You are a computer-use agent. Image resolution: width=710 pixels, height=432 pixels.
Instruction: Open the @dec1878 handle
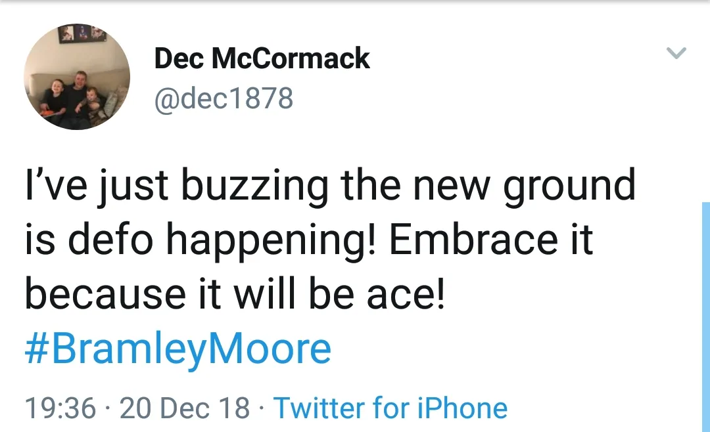224,98
